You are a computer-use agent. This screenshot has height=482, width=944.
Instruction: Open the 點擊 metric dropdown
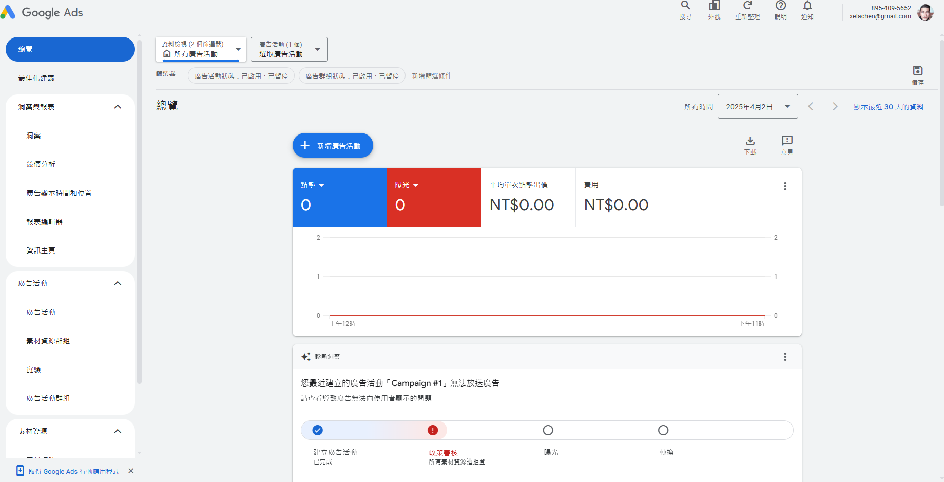click(x=312, y=185)
